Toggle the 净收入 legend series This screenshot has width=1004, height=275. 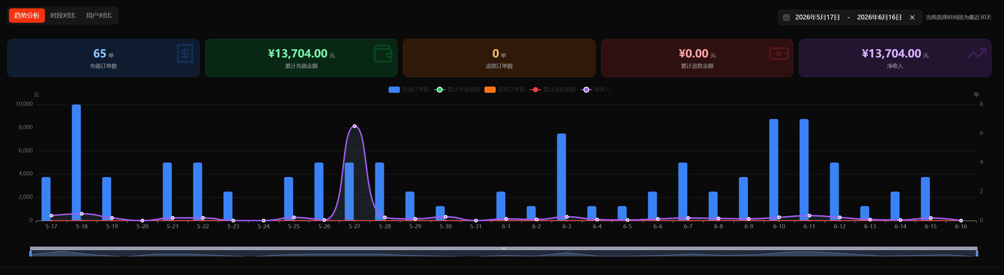(595, 90)
